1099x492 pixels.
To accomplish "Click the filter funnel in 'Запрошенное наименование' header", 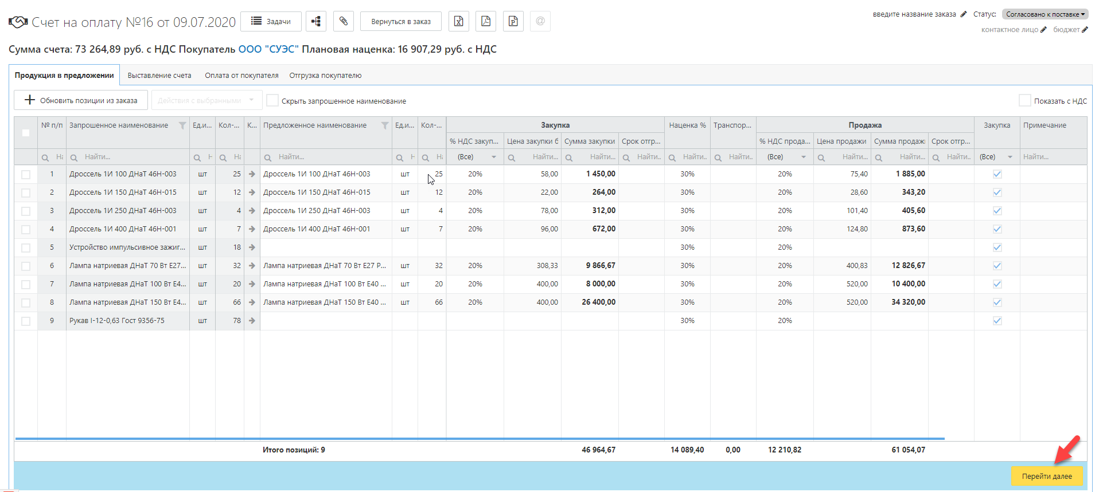I will (x=182, y=125).
